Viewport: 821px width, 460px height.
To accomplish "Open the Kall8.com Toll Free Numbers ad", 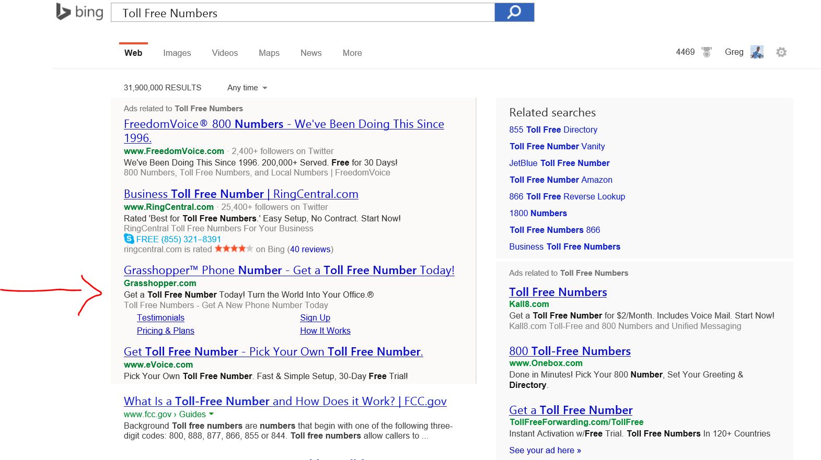I will 558,292.
